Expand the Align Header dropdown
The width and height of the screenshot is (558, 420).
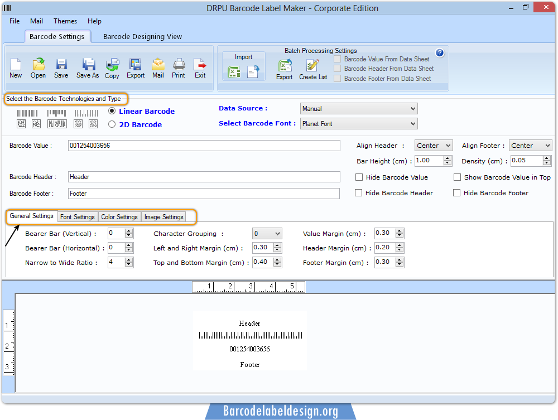coord(434,146)
